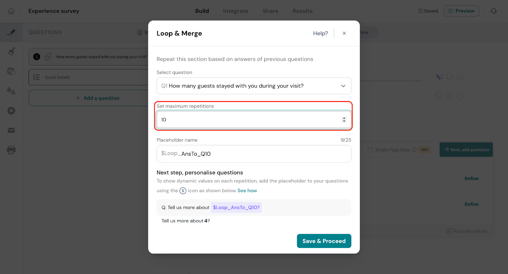
Task: Click the home icon in breadcrumb
Action: click(x=11, y=11)
